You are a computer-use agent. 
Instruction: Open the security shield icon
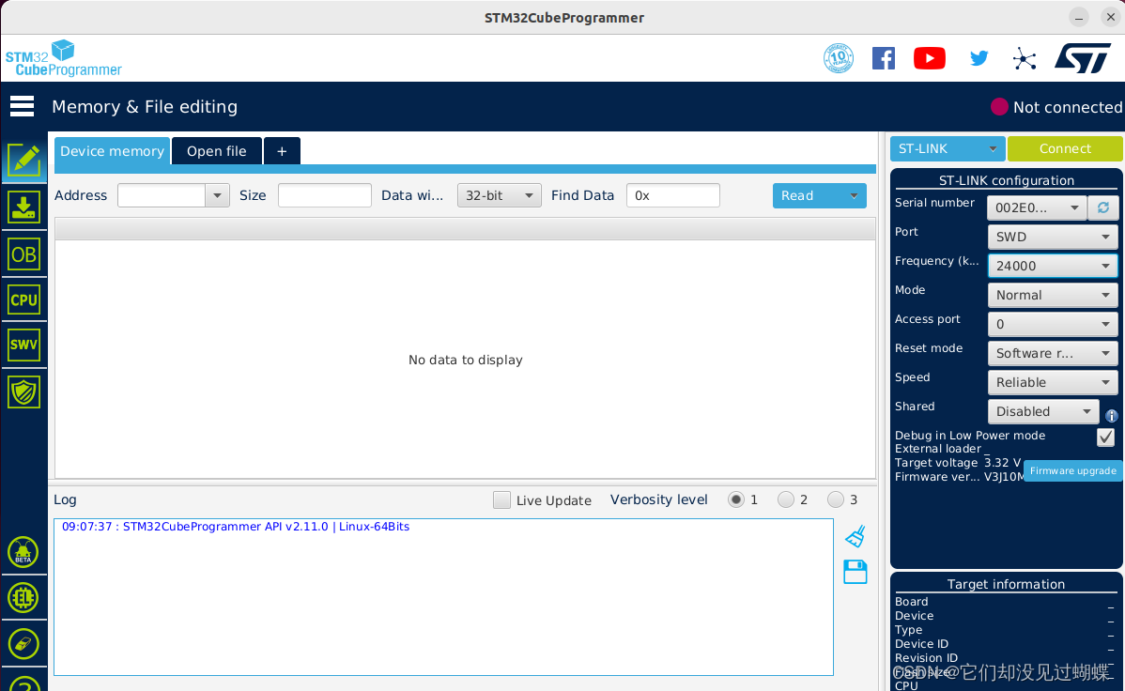click(x=23, y=392)
